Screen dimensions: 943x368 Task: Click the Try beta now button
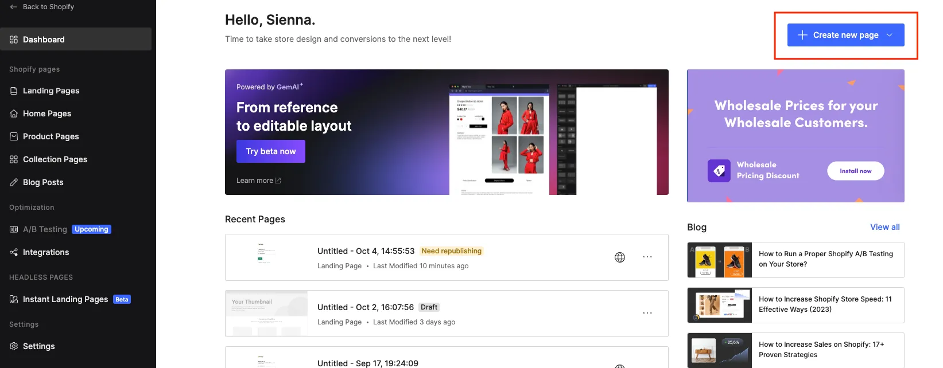pos(271,151)
